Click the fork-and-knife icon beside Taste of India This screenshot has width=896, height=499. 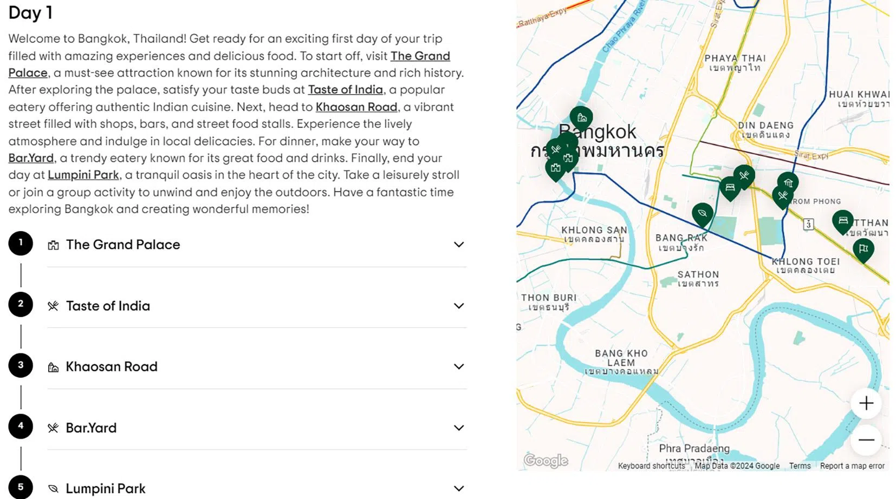click(x=53, y=306)
